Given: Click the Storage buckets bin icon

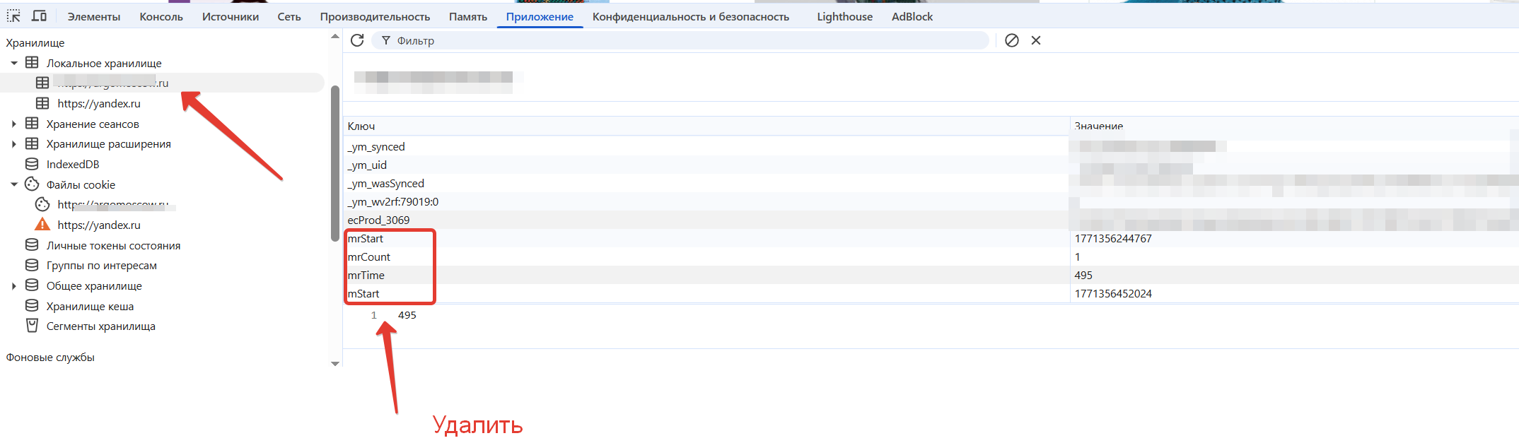Looking at the screenshot, I should click(32, 326).
